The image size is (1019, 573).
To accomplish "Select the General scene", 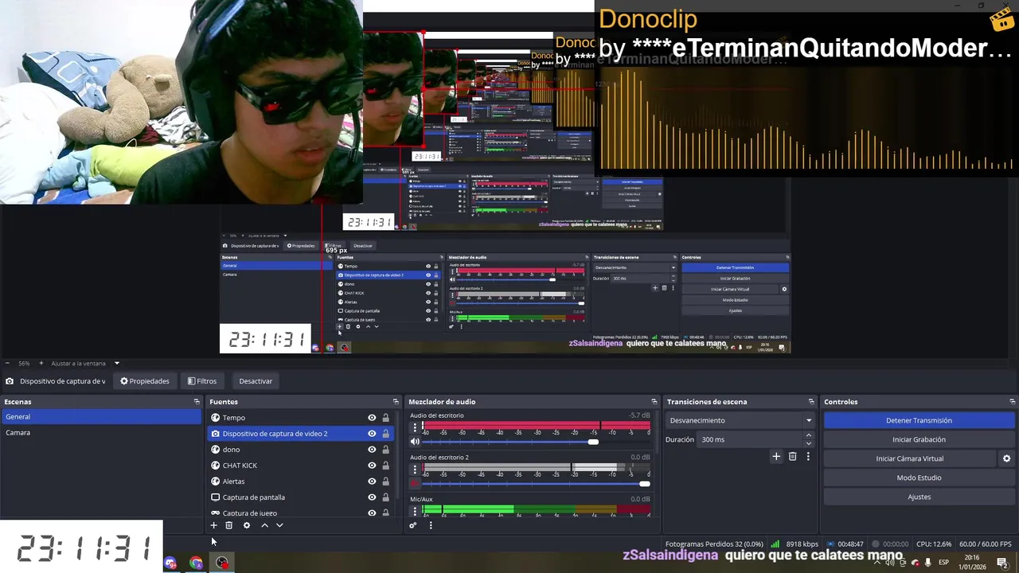I will click(101, 417).
